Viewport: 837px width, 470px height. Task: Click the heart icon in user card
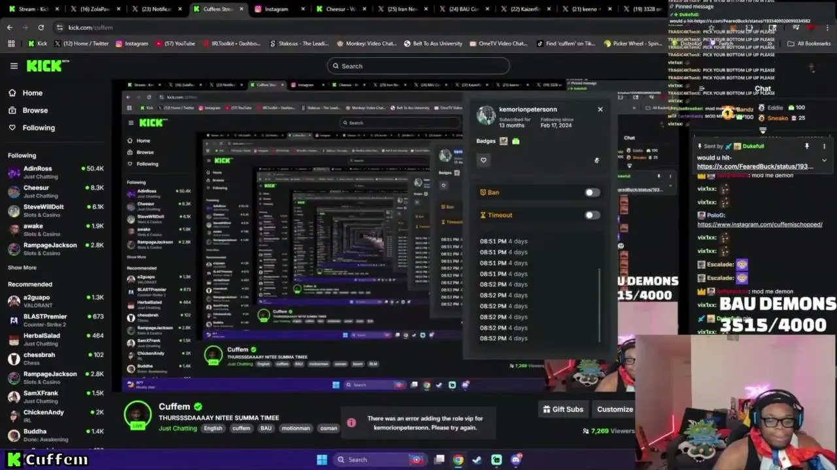click(483, 160)
